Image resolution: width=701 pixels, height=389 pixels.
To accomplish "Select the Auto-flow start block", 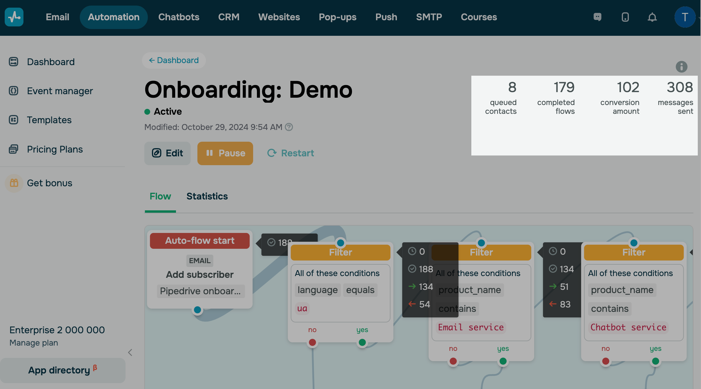I will pyautogui.click(x=199, y=241).
